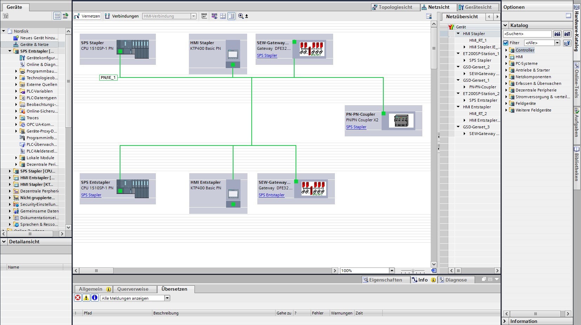Click the page break grid icon in toolbar

click(223, 16)
